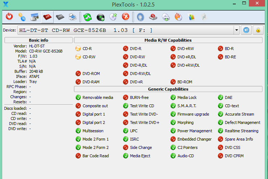The image size is (268, 179).
Task: Click the blue back arrow button beside device
Action: (x=246, y=30)
